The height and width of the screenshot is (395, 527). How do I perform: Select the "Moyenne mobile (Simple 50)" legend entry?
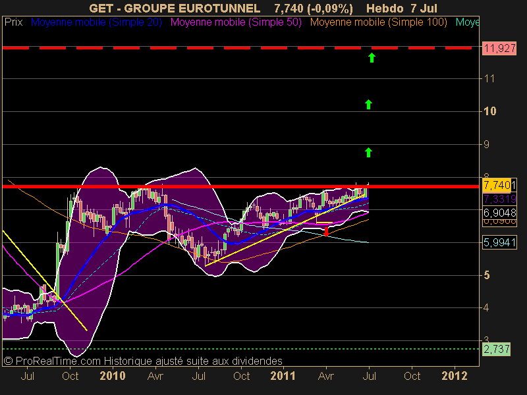click(x=236, y=22)
